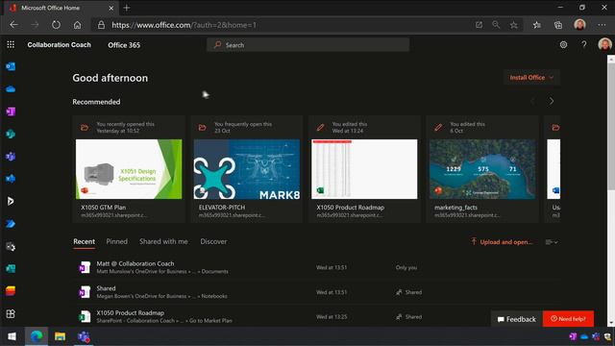
Task: Click the Upload and open link
Action: 502,241
